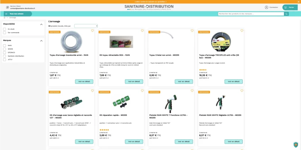View details of Kit réparation rapide
The image size is (301, 150).
(134, 142)
